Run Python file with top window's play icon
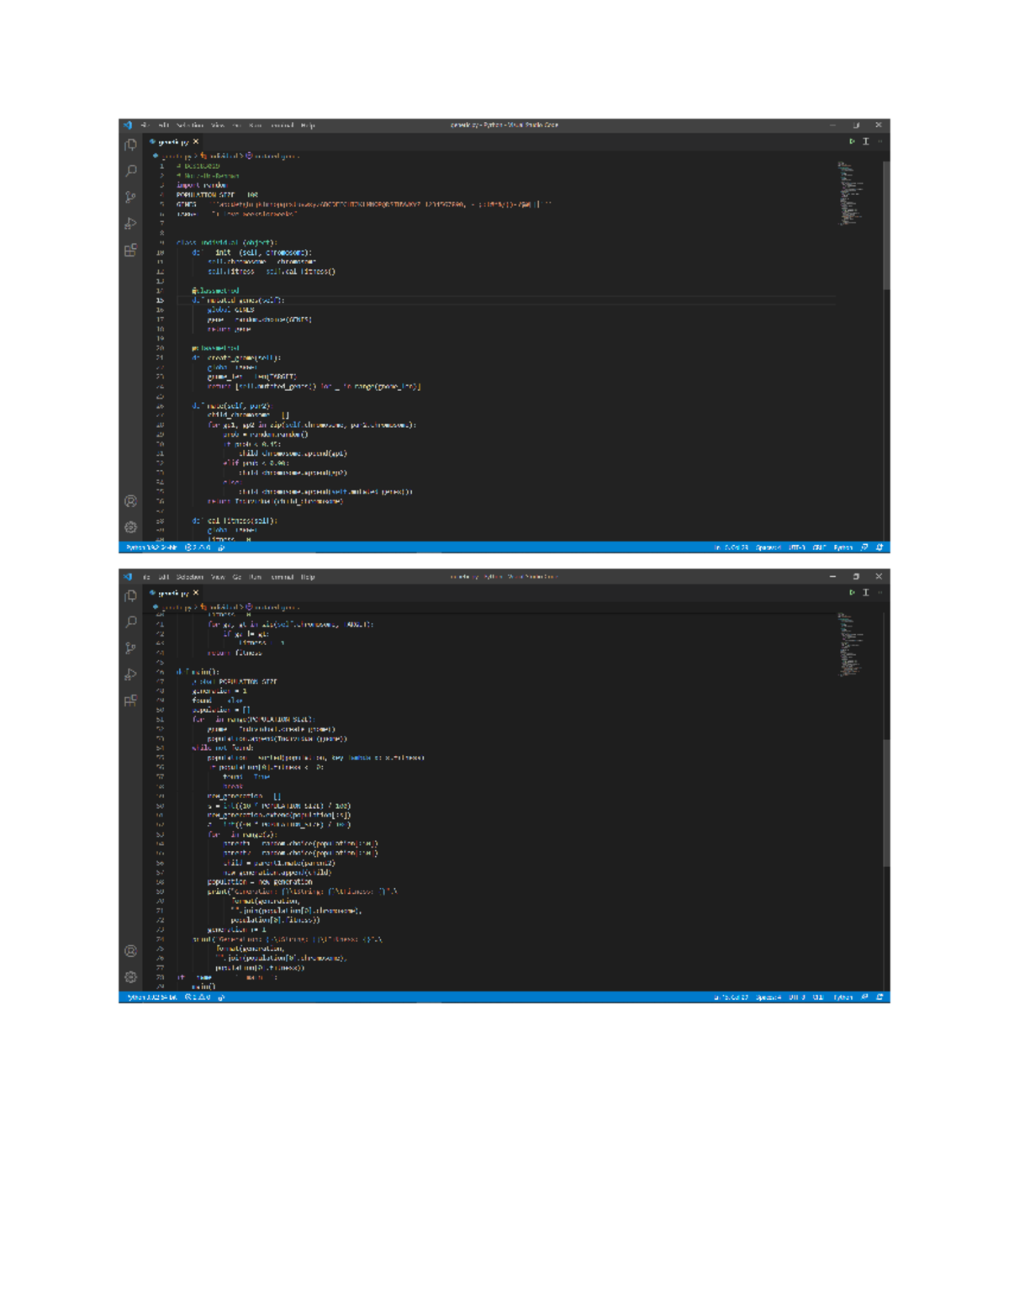Image resolution: width=1009 pixels, height=1306 pixels. pyautogui.click(x=852, y=141)
